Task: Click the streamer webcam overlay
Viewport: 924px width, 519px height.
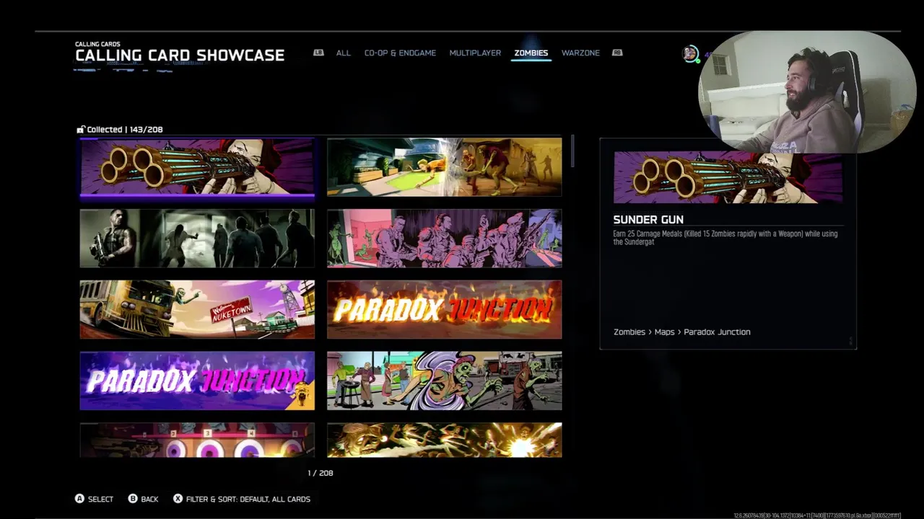Action: point(807,92)
